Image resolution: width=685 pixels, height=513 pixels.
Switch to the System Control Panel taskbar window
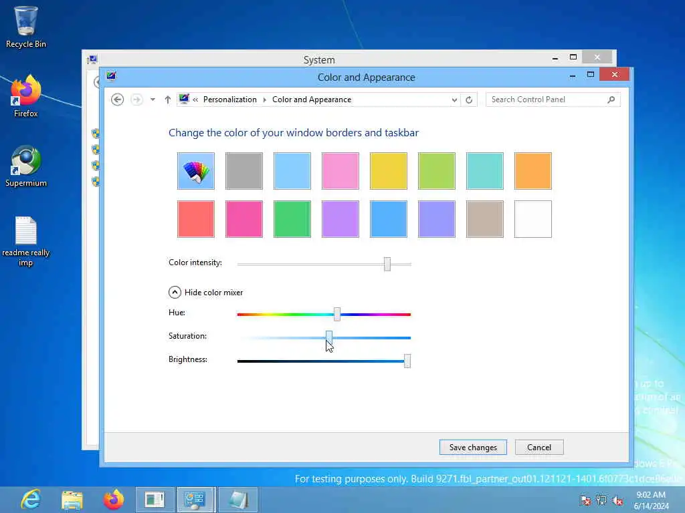[155, 500]
